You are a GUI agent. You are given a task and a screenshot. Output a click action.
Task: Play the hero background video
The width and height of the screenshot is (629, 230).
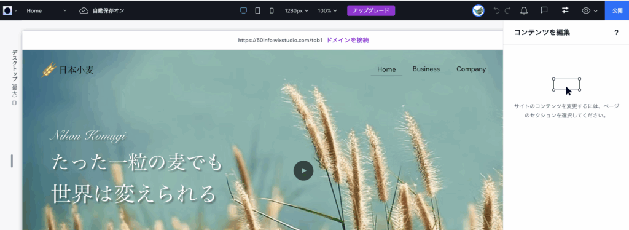303,170
